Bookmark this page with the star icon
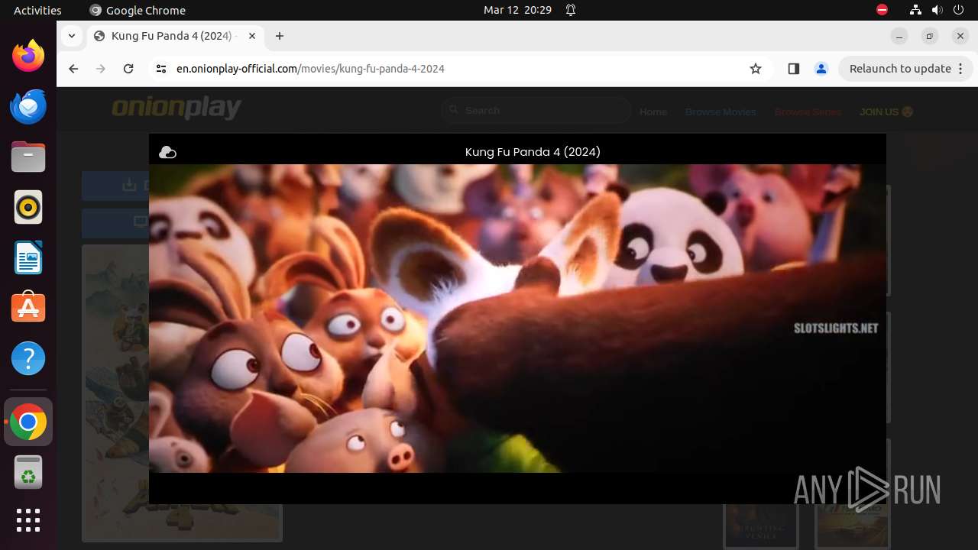This screenshot has height=550, width=978. (x=756, y=69)
